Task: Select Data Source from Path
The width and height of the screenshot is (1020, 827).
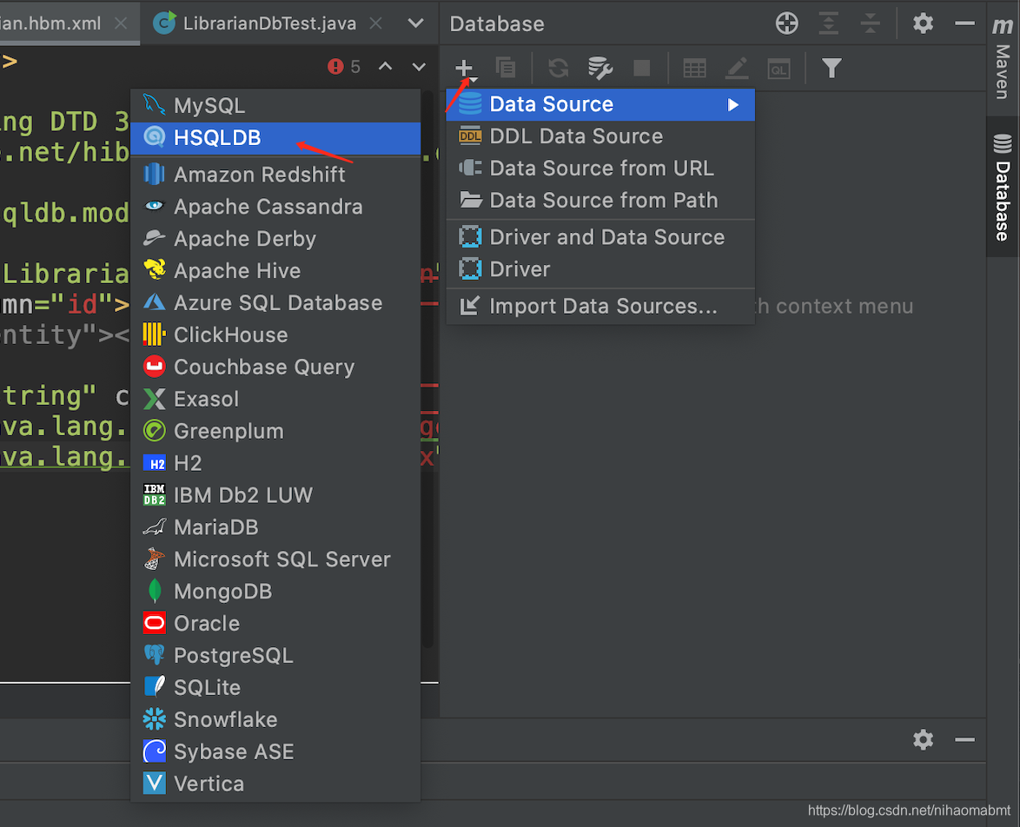Action: pos(600,201)
